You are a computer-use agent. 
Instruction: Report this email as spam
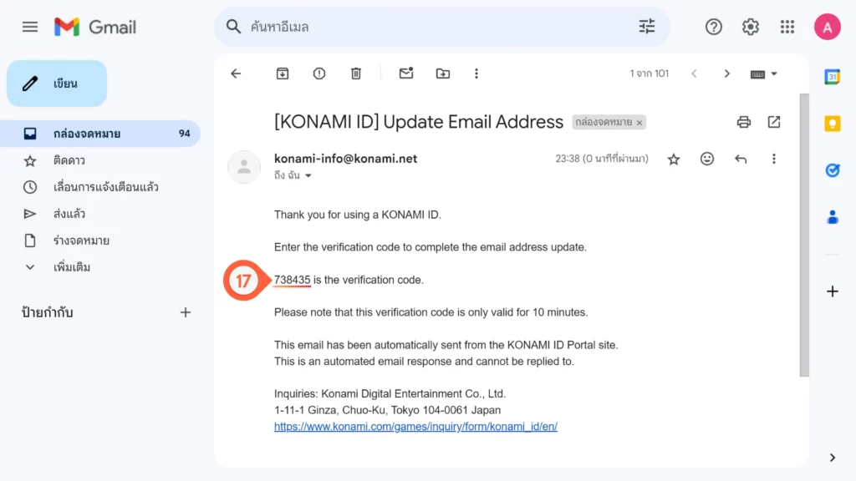[319, 73]
